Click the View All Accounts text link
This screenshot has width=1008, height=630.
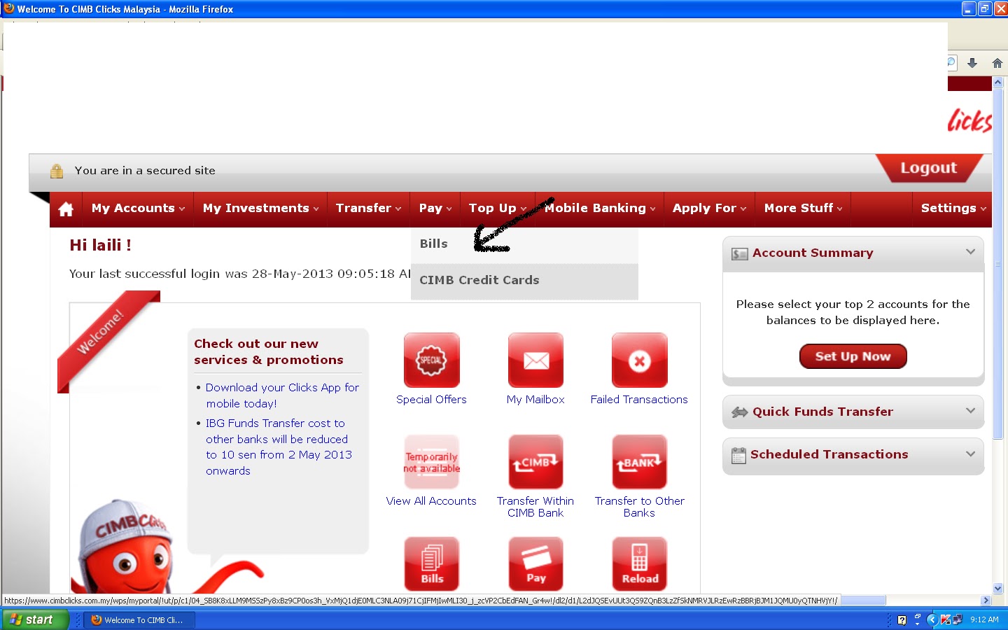point(431,501)
